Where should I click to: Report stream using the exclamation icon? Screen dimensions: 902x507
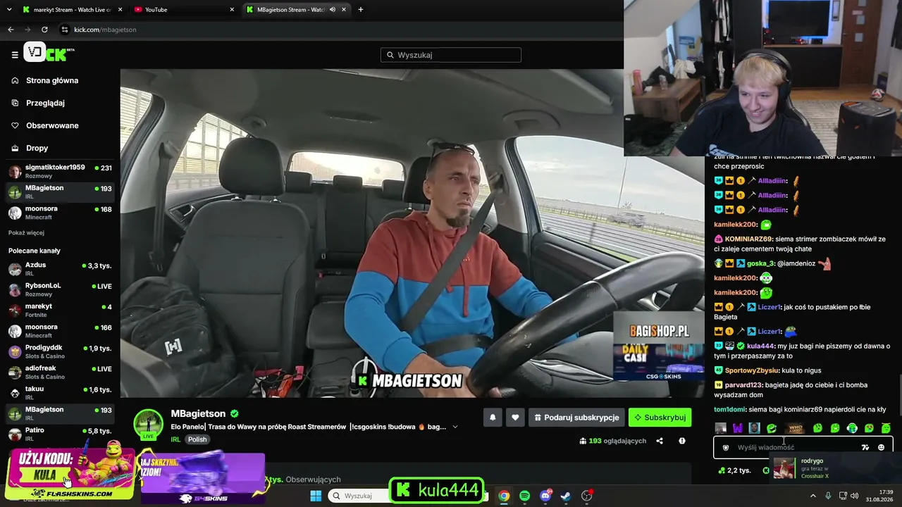[682, 441]
